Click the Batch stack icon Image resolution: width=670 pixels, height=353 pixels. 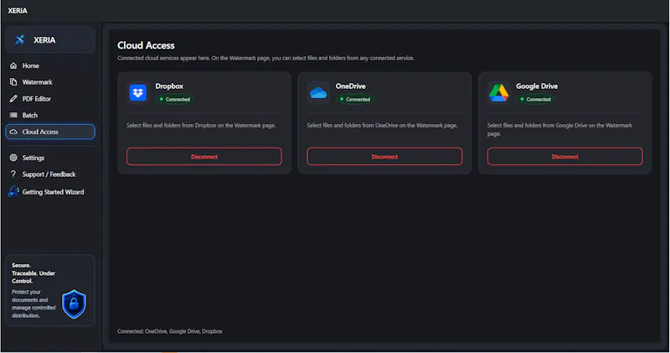pos(13,115)
